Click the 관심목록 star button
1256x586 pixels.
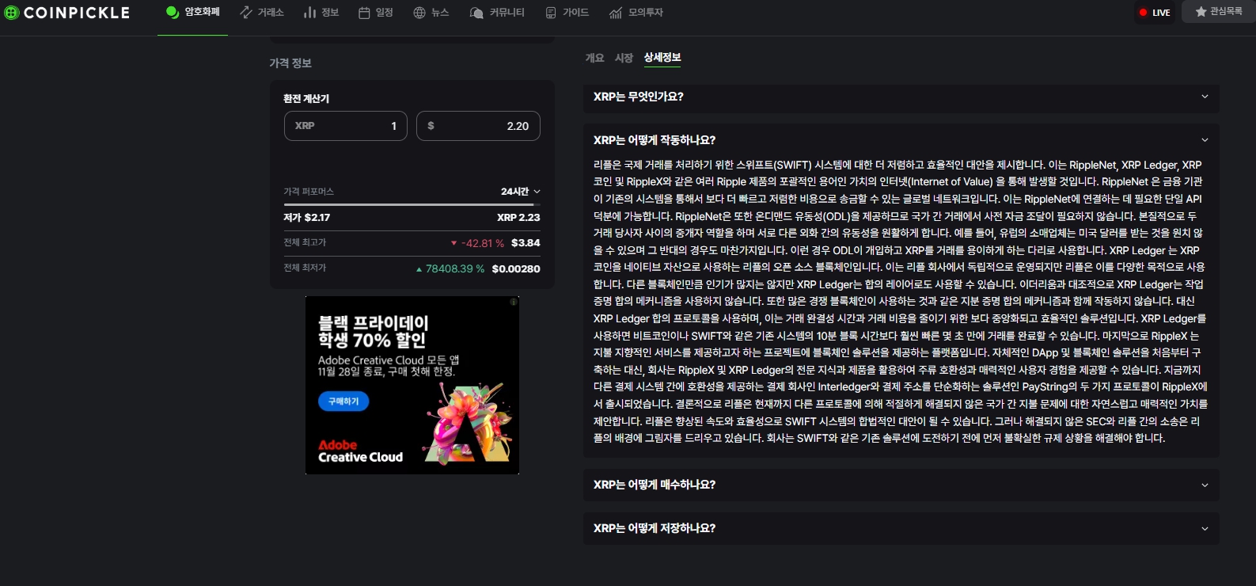[1218, 12]
